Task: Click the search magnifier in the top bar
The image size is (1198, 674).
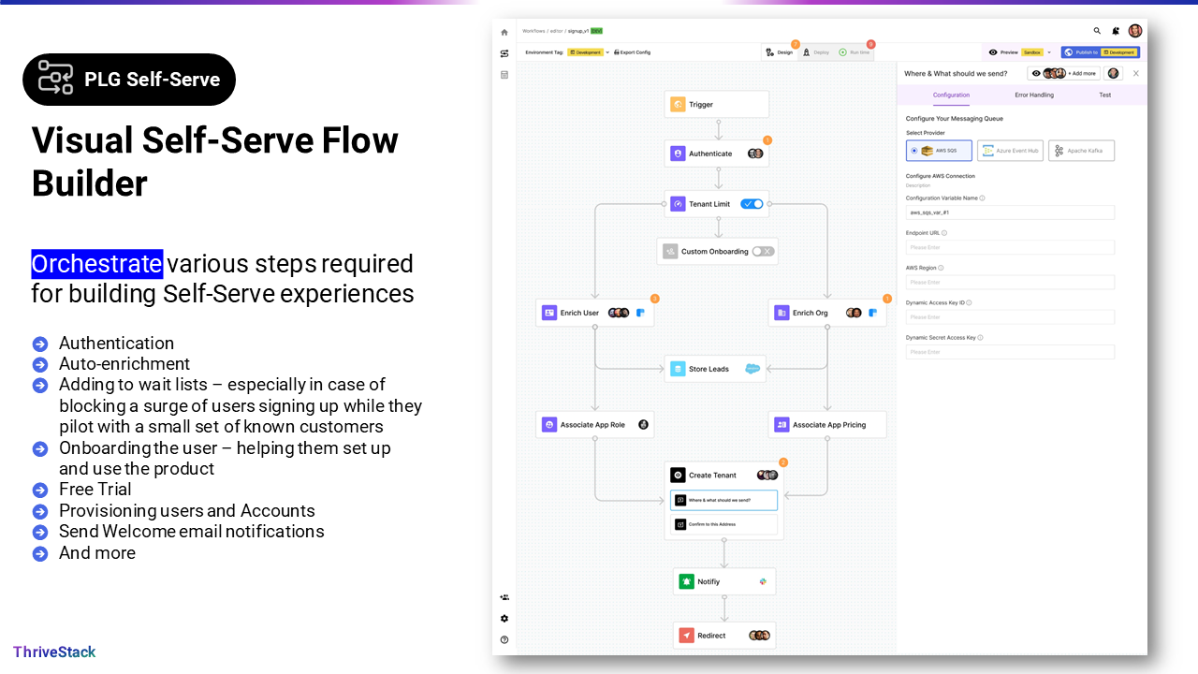Action: coord(1097,31)
